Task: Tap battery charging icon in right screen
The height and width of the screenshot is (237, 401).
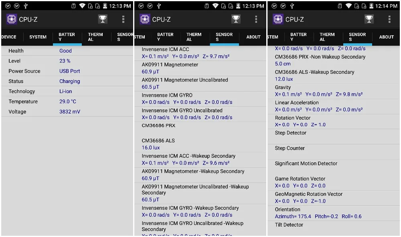Action: click(371, 6)
